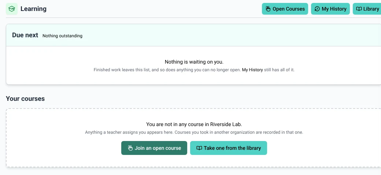Click the Finished work leaves this list sentence
This screenshot has height=175, width=381.
(167, 70)
